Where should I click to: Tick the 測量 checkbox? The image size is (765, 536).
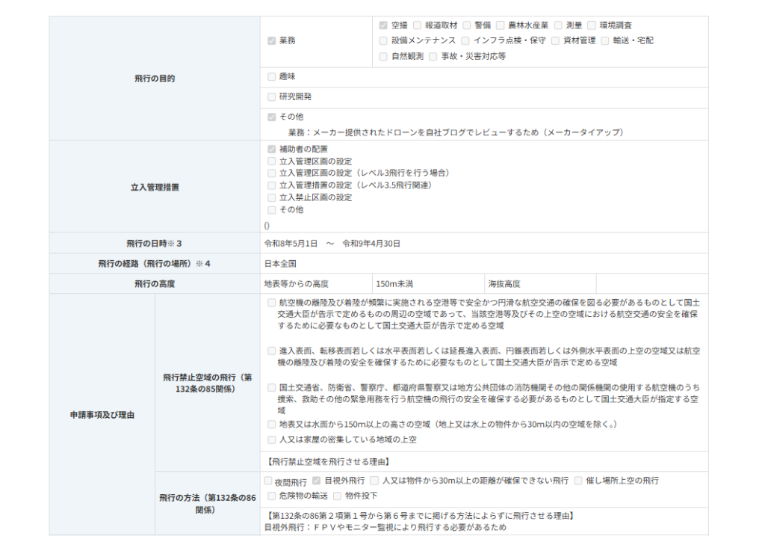tap(558, 25)
